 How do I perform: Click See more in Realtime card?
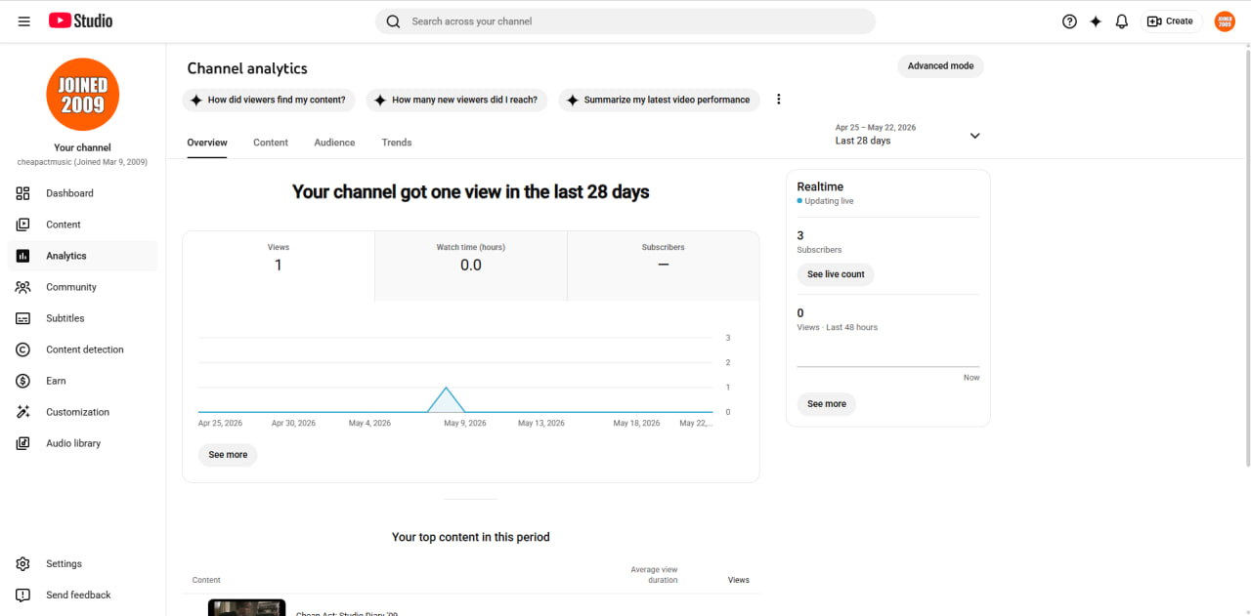(827, 404)
